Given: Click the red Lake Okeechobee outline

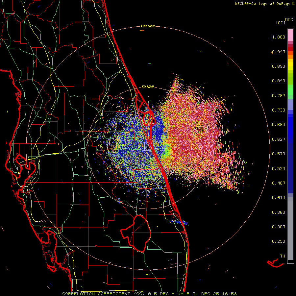Looking at the screenshot, I should (x=136, y=233).
